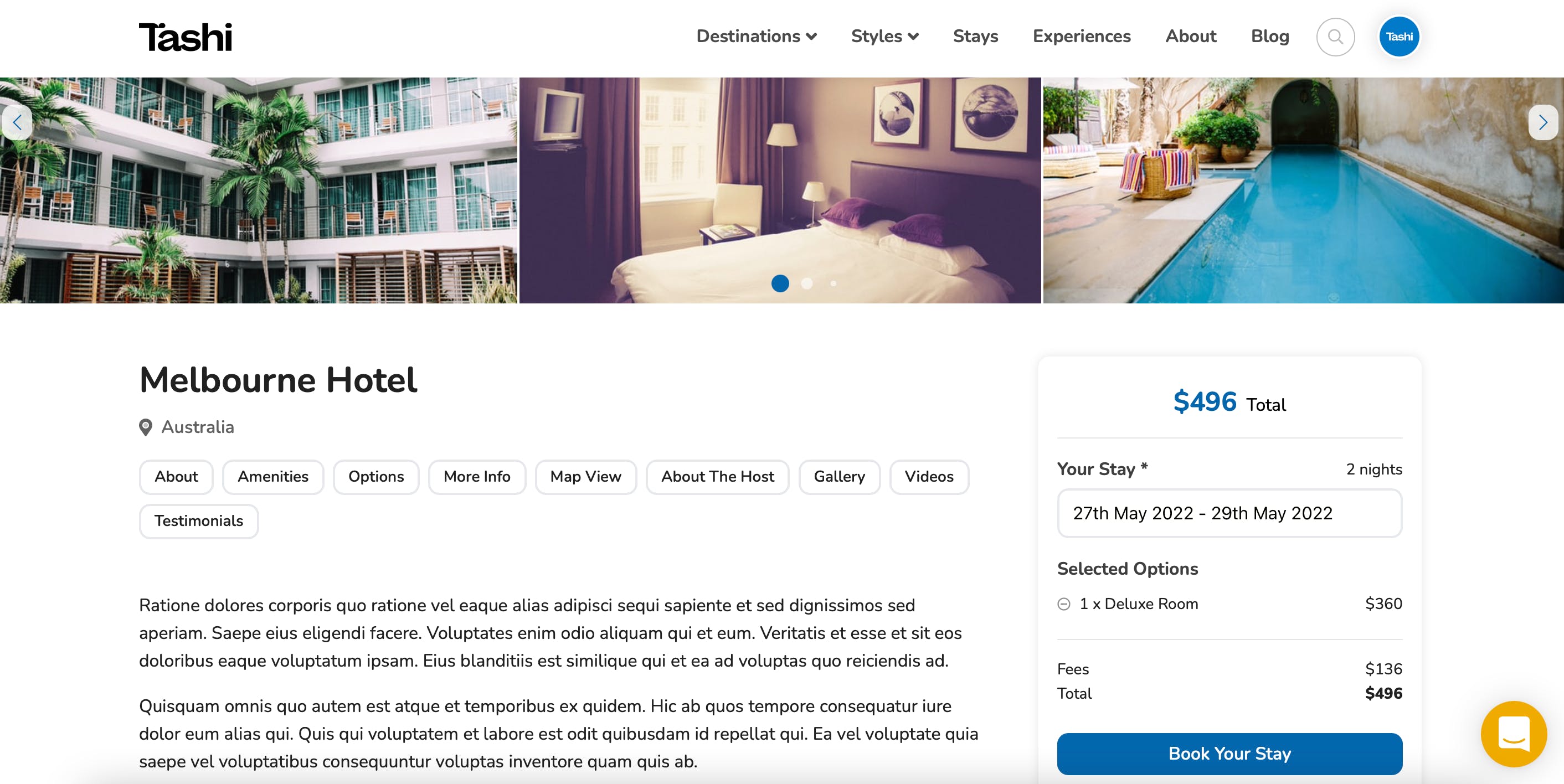Expand the Destinations dropdown menu

tap(757, 37)
